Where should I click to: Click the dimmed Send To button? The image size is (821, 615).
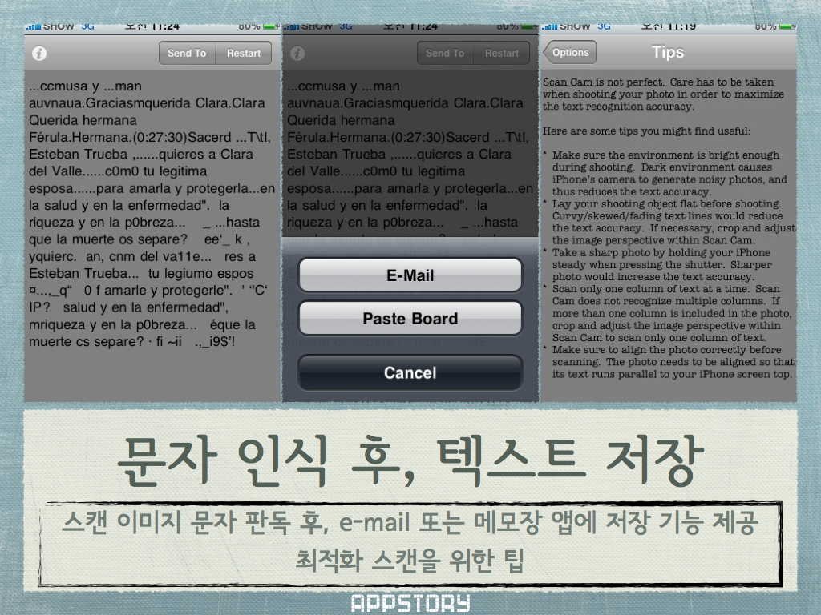(445, 54)
